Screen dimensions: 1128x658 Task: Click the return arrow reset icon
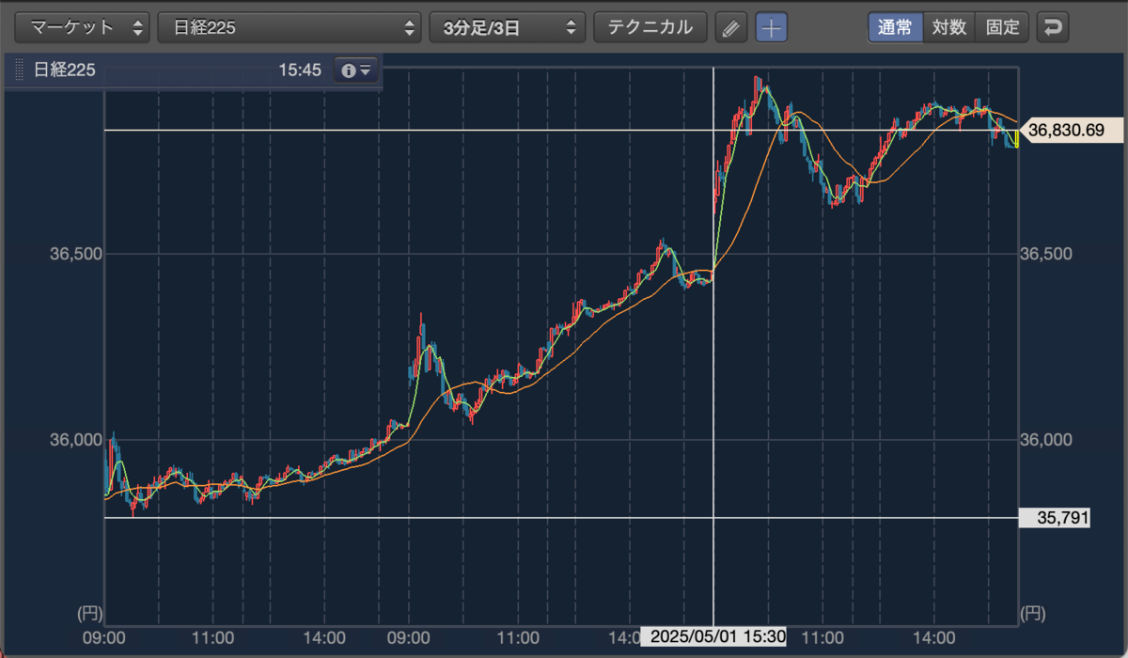(1053, 27)
